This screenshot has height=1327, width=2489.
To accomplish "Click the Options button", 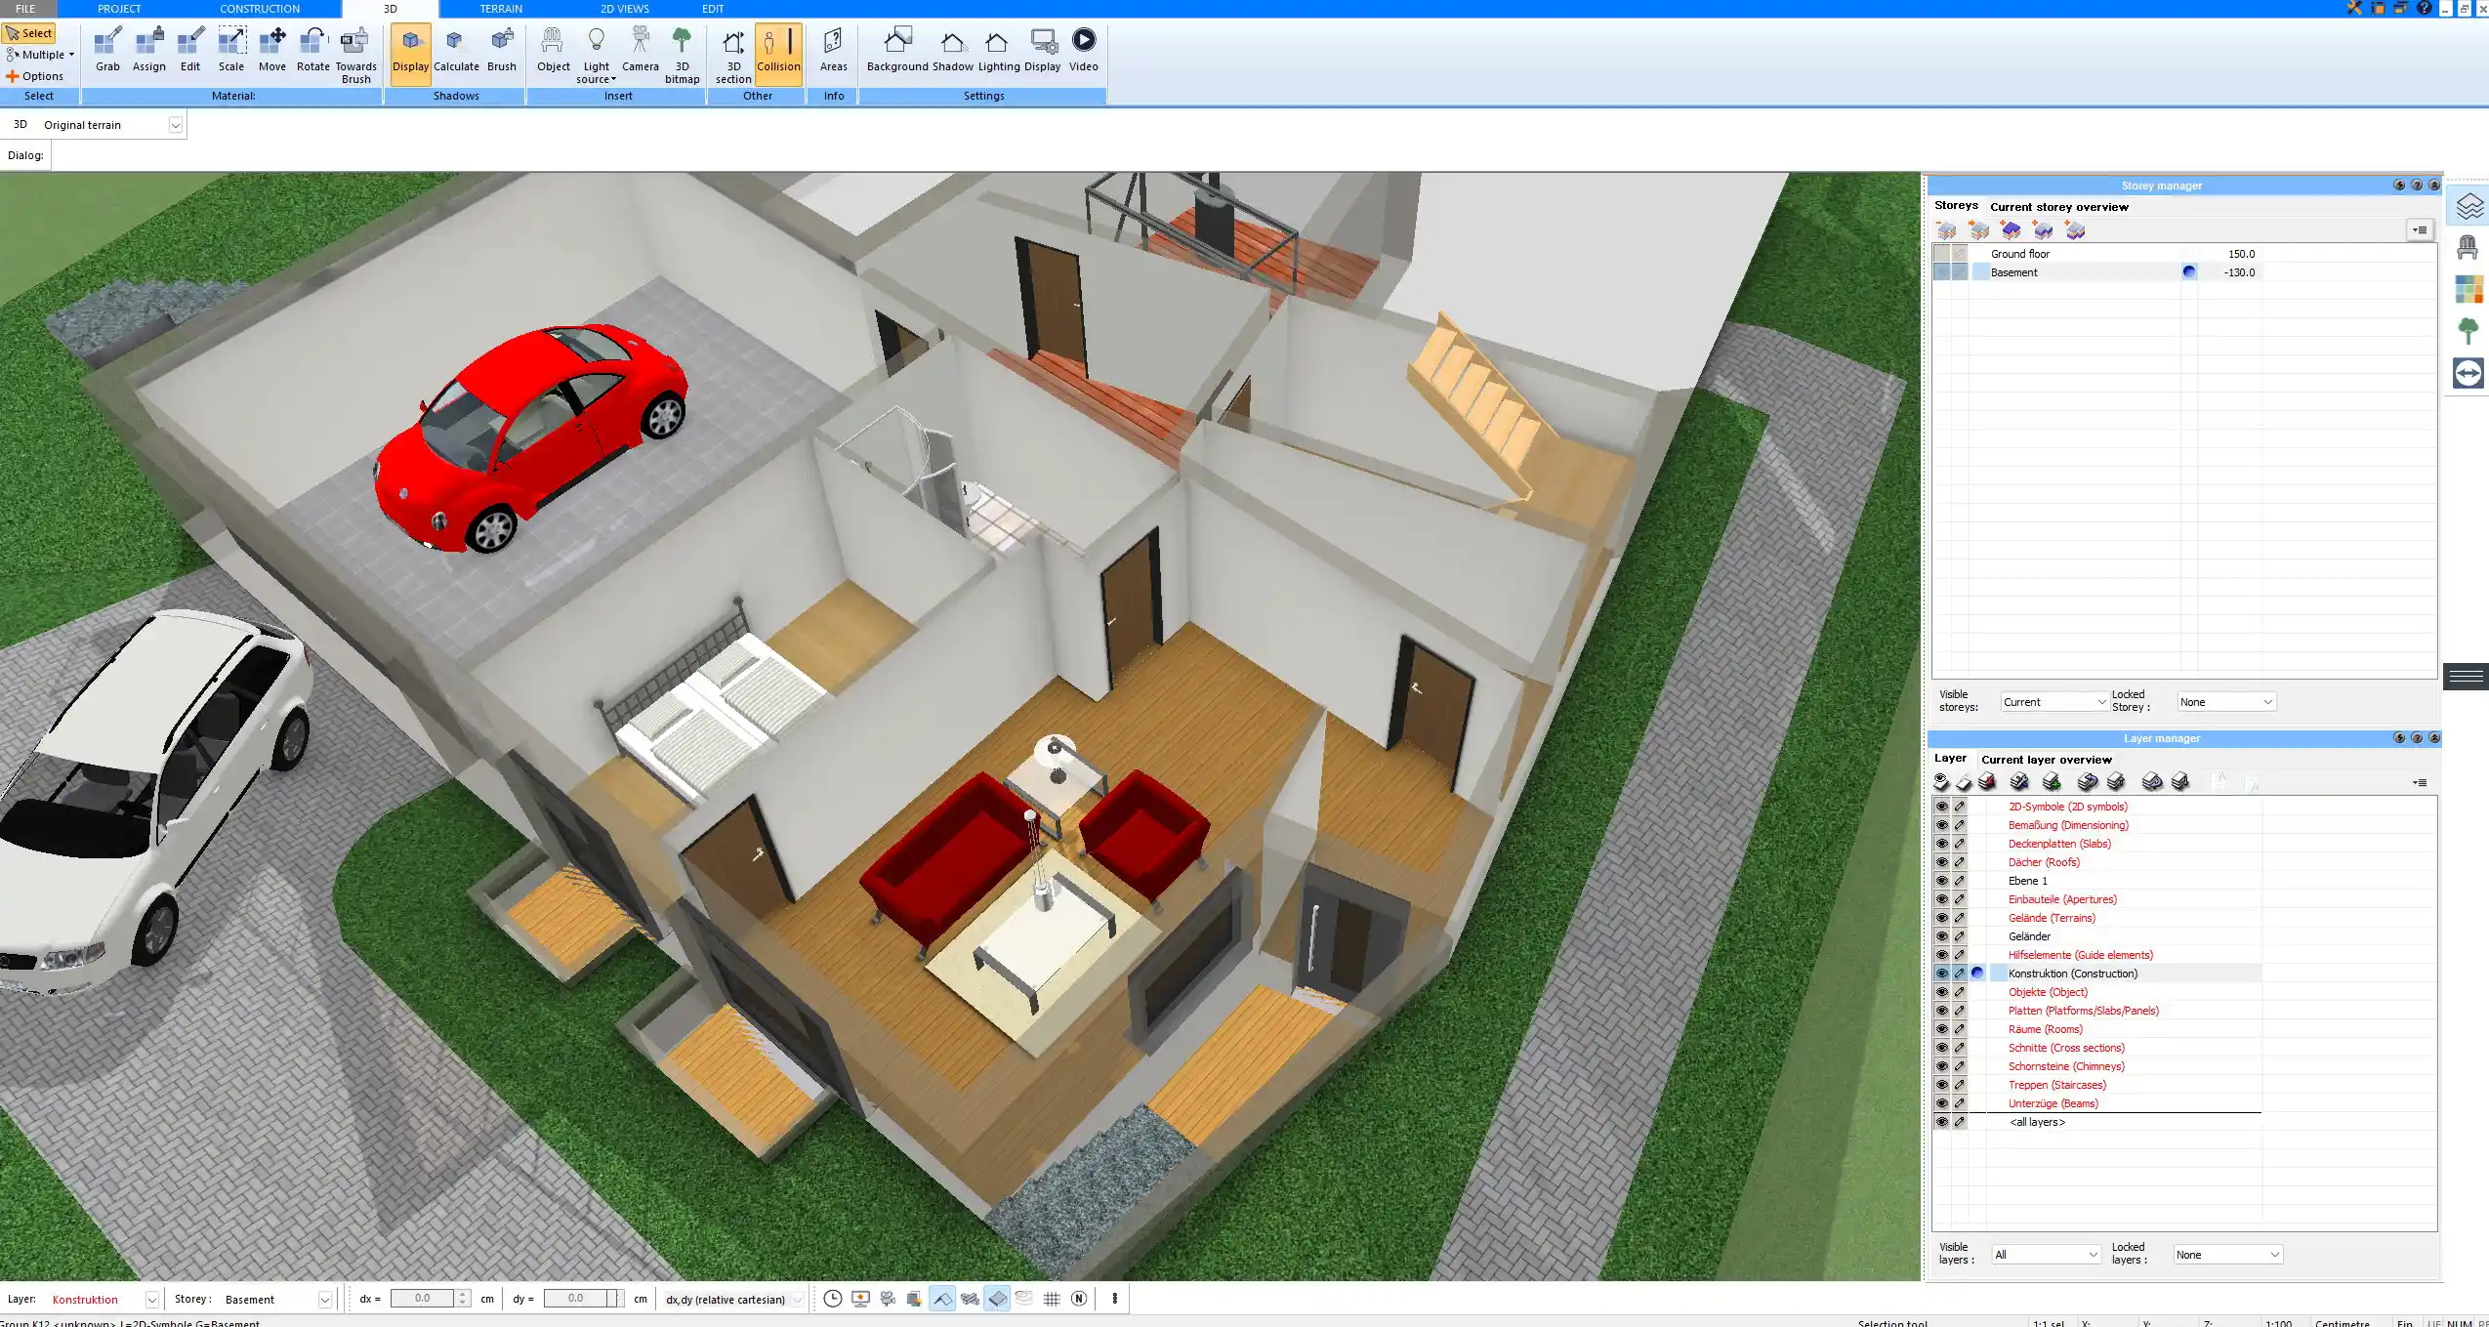I will (34, 76).
